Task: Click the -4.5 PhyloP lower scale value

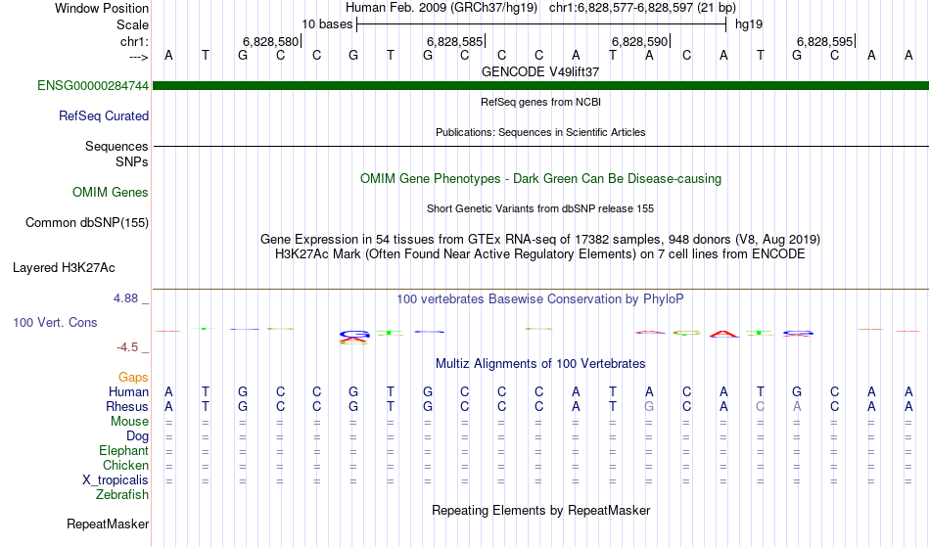Action: [x=127, y=347]
